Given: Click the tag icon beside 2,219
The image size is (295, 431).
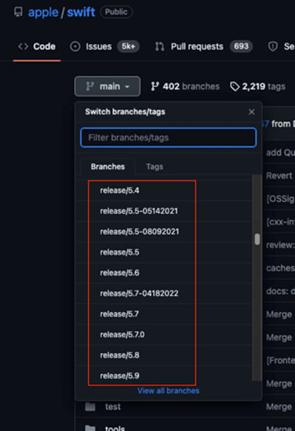Looking at the screenshot, I should click(x=235, y=87).
